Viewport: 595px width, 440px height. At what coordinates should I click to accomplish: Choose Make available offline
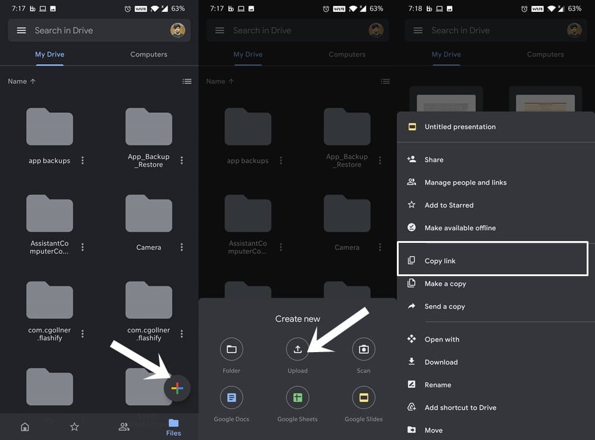(496, 228)
